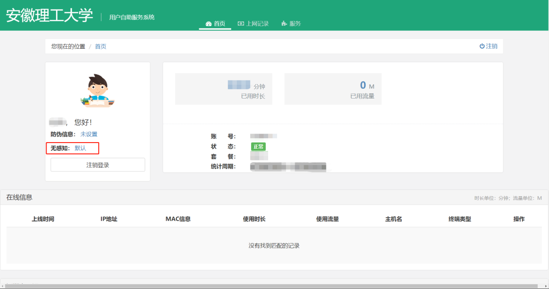Click the IP地址 column header
The width and height of the screenshot is (549, 289).
point(109,219)
